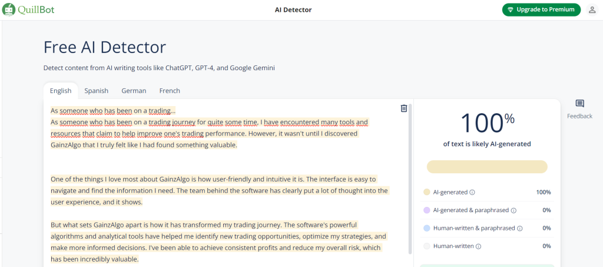Click the trash icon to delete text
The height and width of the screenshot is (267, 603).
(403, 108)
